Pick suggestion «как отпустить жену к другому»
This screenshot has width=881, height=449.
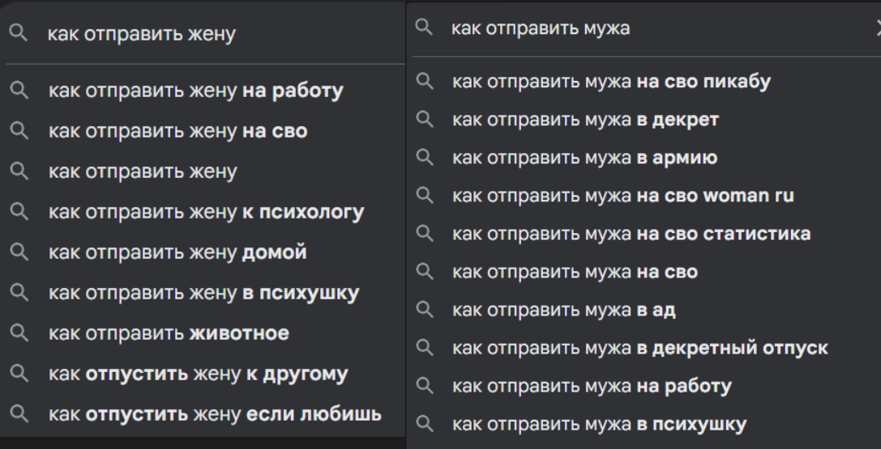click(x=199, y=375)
